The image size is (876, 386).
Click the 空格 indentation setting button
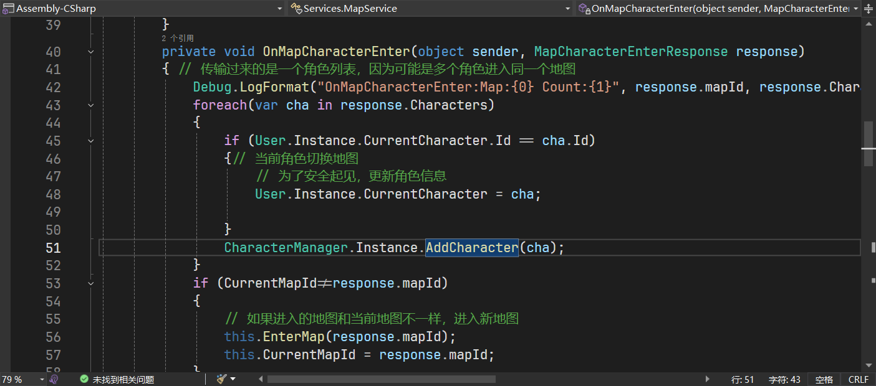(x=824, y=379)
